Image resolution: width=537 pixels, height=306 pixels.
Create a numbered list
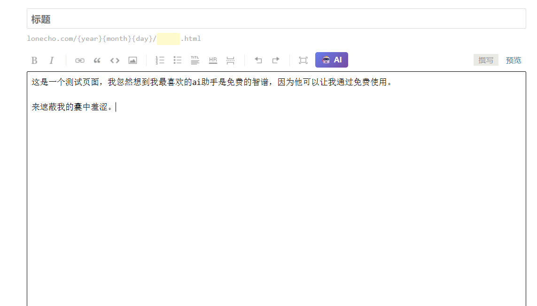click(160, 60)
